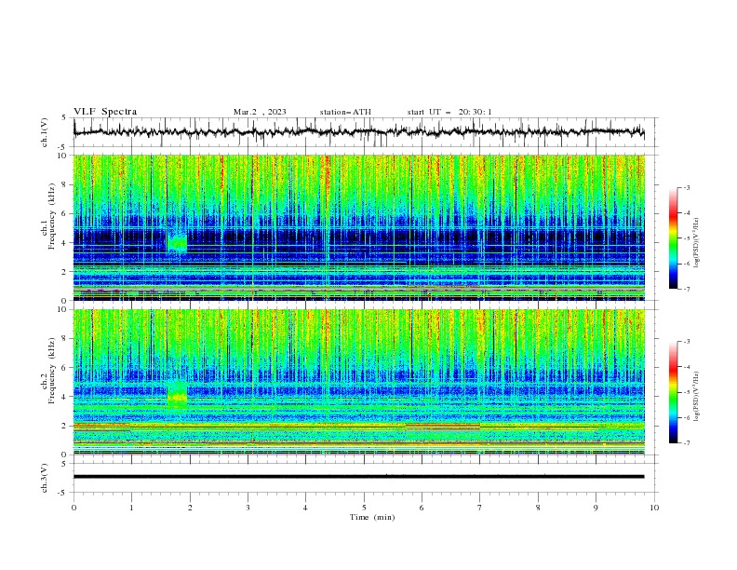Click the "ch.3(V)" waveform axis label
Screen dimensions: 737x570
click(x=45, y=478)
